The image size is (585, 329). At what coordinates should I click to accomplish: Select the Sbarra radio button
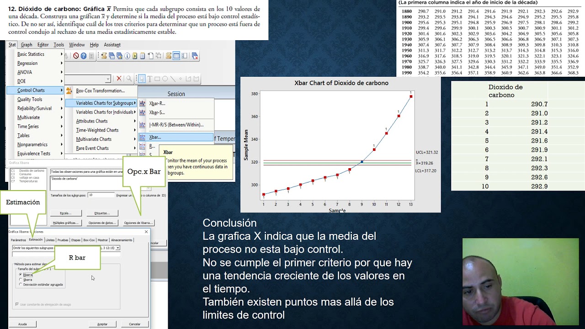coord(20,280)
